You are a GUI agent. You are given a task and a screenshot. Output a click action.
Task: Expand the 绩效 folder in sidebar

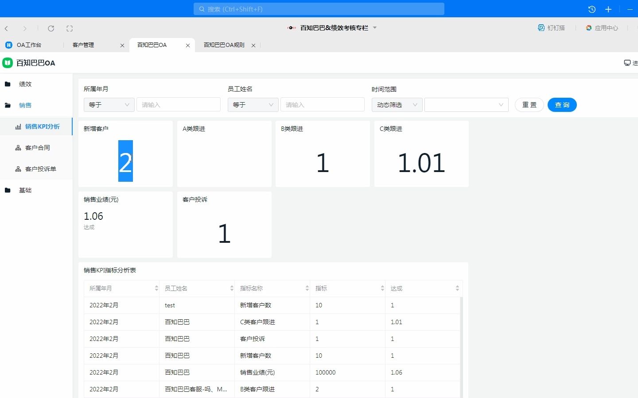pyautogui.click(x=25, y=84)
